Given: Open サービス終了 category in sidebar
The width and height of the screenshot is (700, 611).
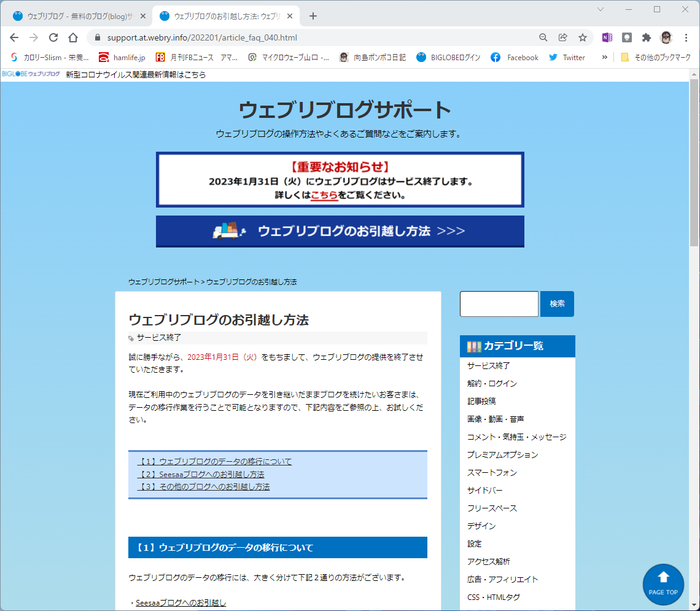Looking at the screenshot, I should coord(488,365).
